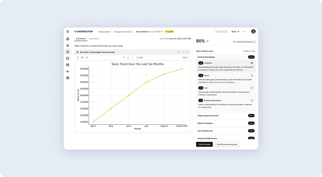Click Confirm and send grade
Image resolution: width=322 pixels, height=177 pixels.
coord(227,144)
